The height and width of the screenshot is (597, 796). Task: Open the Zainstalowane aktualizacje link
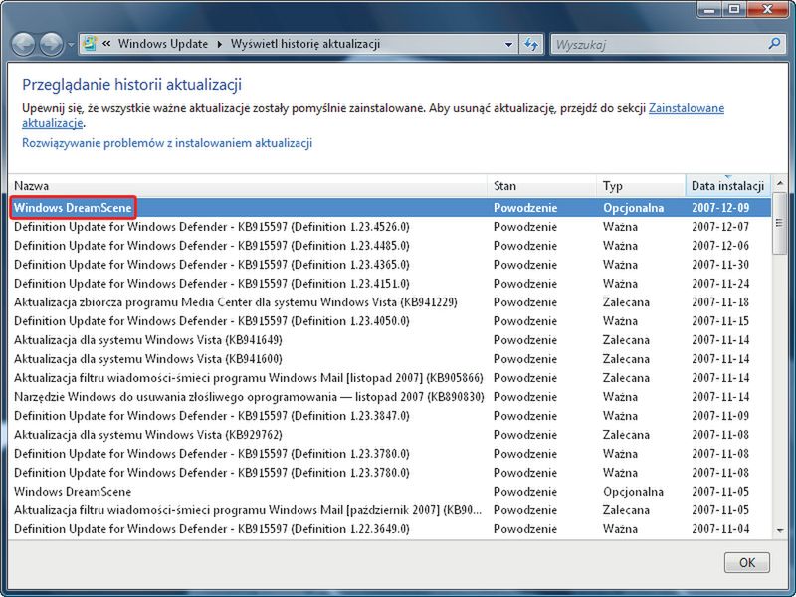tap(686, 108)
